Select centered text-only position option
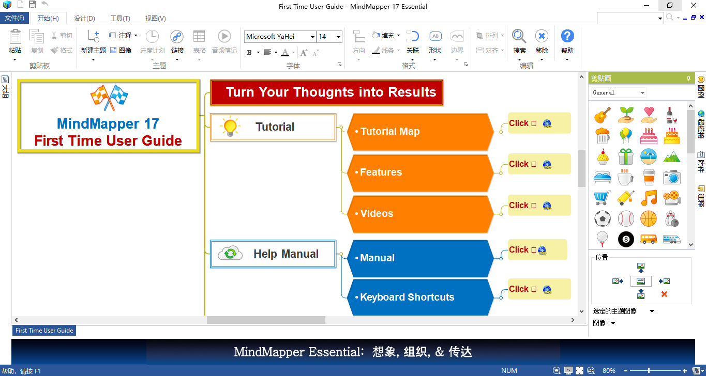Image resolution: width=706 pixels, height=376 pixels. [x=641, y=281]
